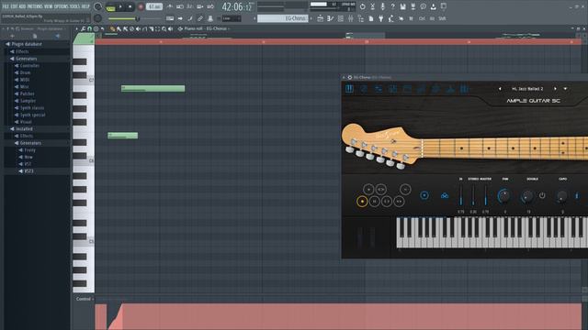Viewport: 588px width, 330px height.
Task: Open Ample Guitar preset dropdown arrow
Action: tap(565, 89)
